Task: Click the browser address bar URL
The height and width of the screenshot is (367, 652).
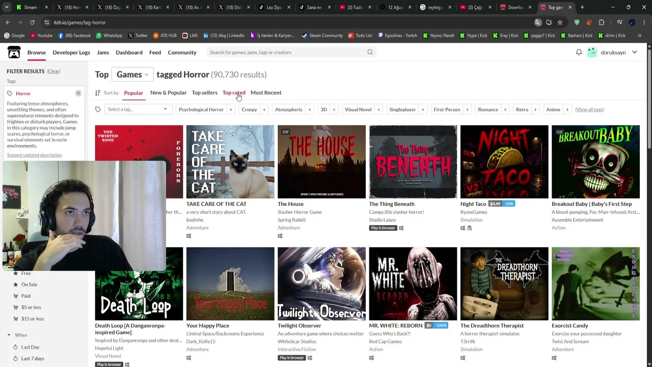Action: coord(79,22)
